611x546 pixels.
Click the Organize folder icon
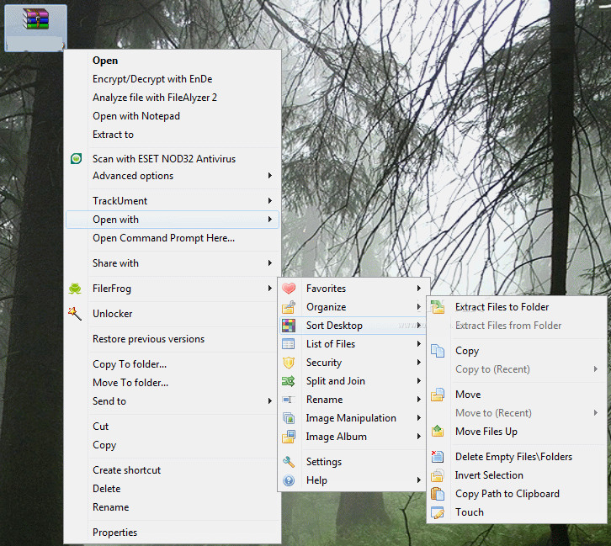tap(289, 307)
